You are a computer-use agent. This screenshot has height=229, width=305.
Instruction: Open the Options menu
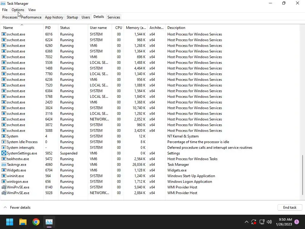18,10
